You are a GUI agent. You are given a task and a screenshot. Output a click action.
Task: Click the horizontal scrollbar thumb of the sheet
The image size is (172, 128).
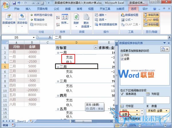(83, 121)
